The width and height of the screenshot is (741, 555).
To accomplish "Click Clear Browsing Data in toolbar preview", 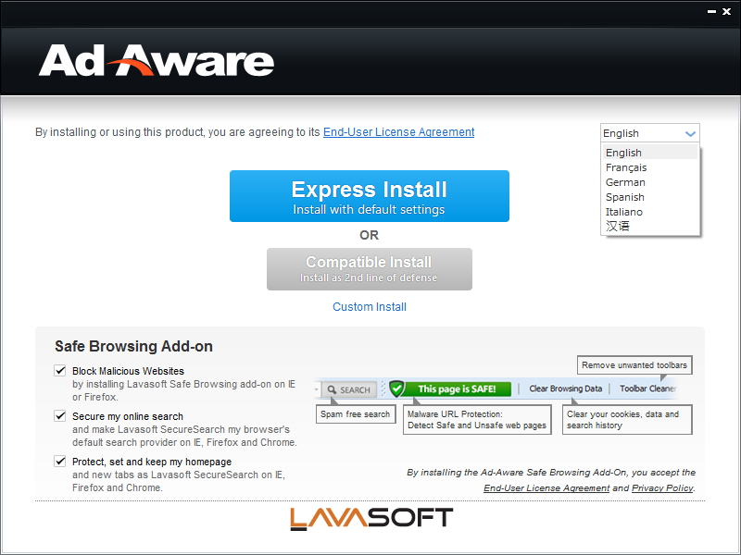I will pyautogui.click(x=565, y=388).
